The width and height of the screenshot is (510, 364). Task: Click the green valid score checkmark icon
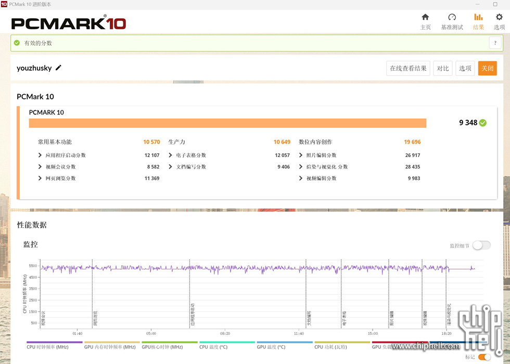(x=17, y=43)
